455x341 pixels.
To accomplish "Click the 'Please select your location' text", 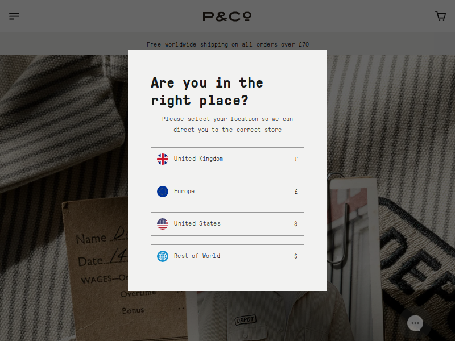I will point(227,124).
